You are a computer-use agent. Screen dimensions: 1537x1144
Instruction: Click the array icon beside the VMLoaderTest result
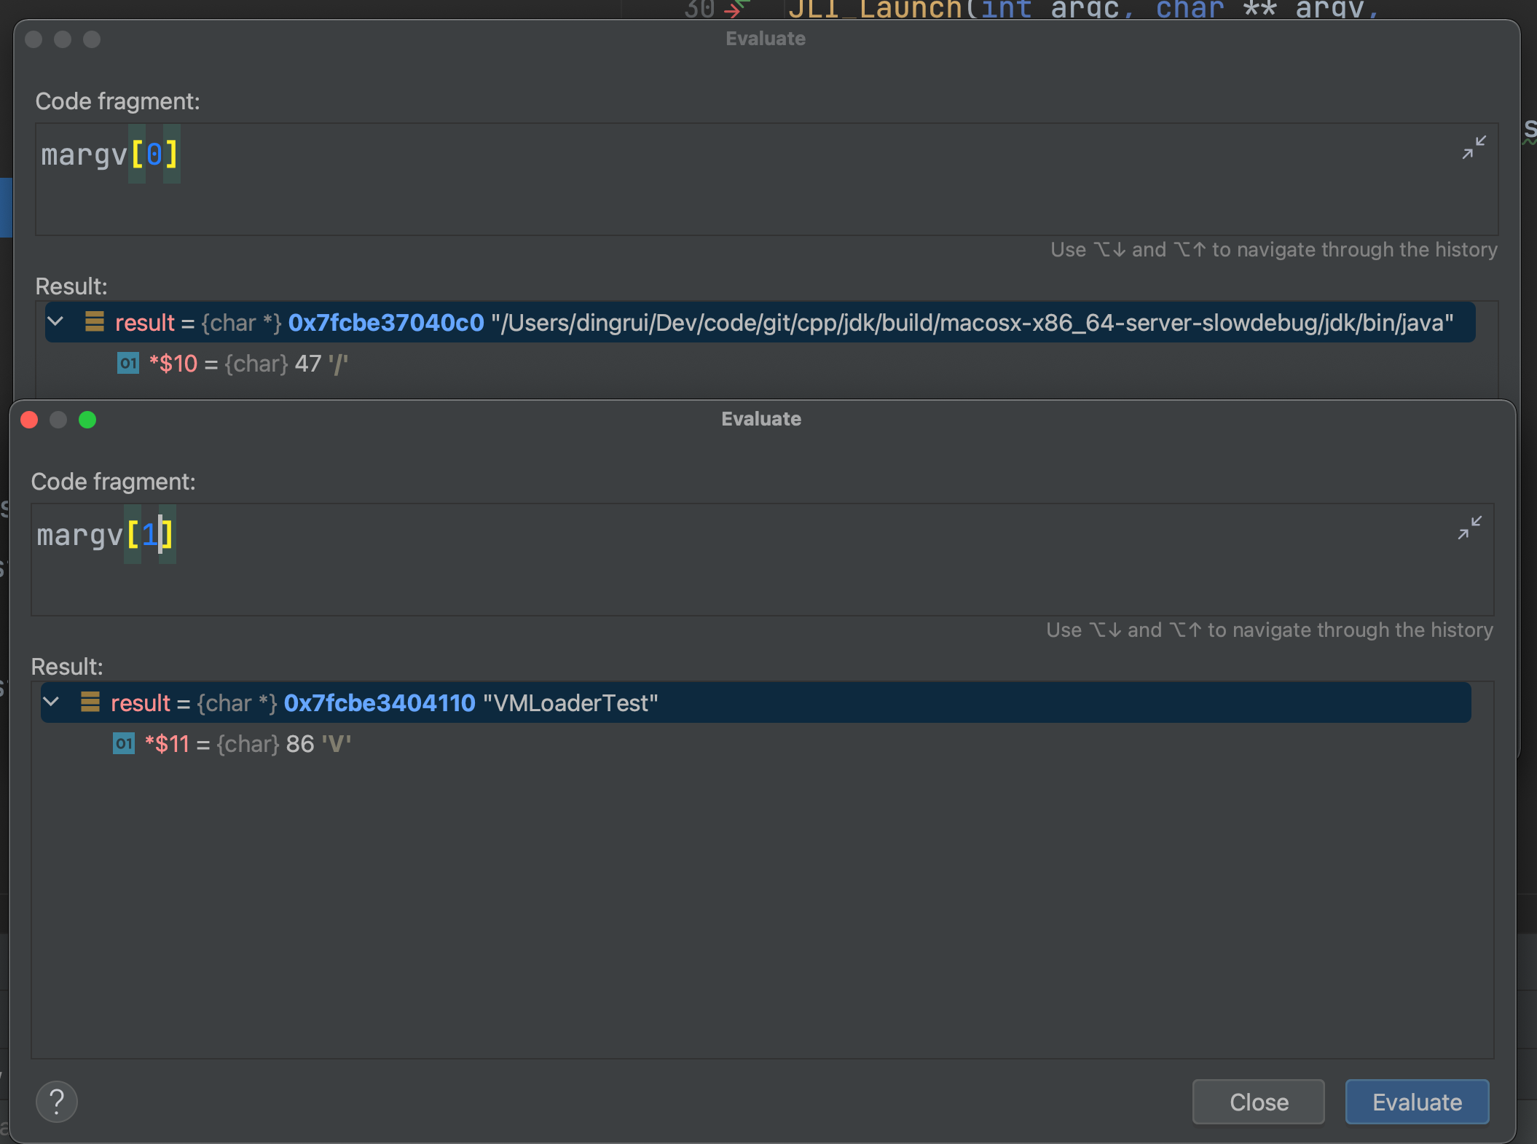pos(90,702)
